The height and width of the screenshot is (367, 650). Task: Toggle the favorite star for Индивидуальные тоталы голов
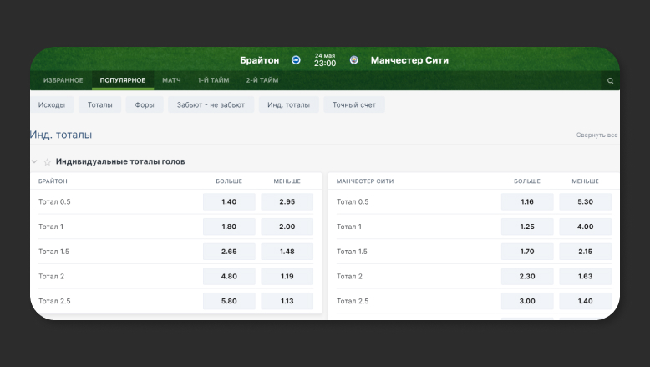pos(48,161)
